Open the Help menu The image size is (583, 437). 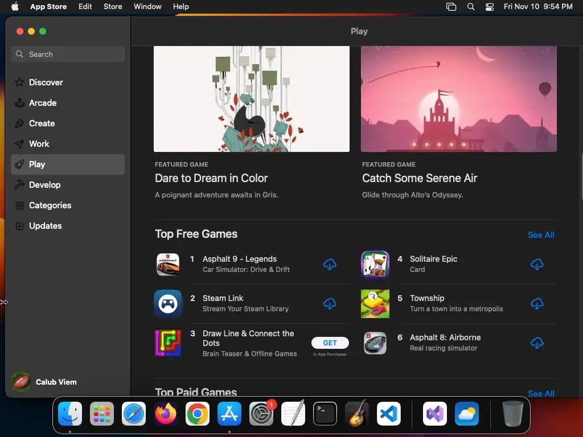point(180,7)
